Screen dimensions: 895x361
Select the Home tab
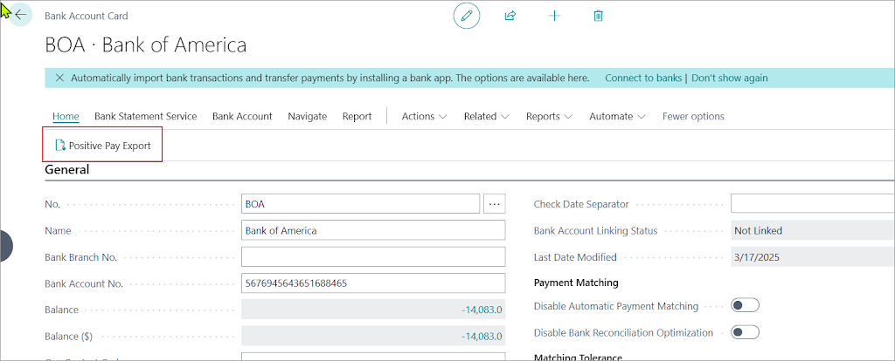pos(66,116)
